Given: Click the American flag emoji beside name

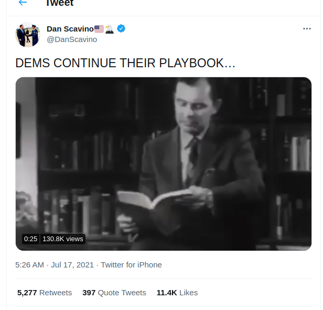Looking at the screenshot, I should 99,29.
